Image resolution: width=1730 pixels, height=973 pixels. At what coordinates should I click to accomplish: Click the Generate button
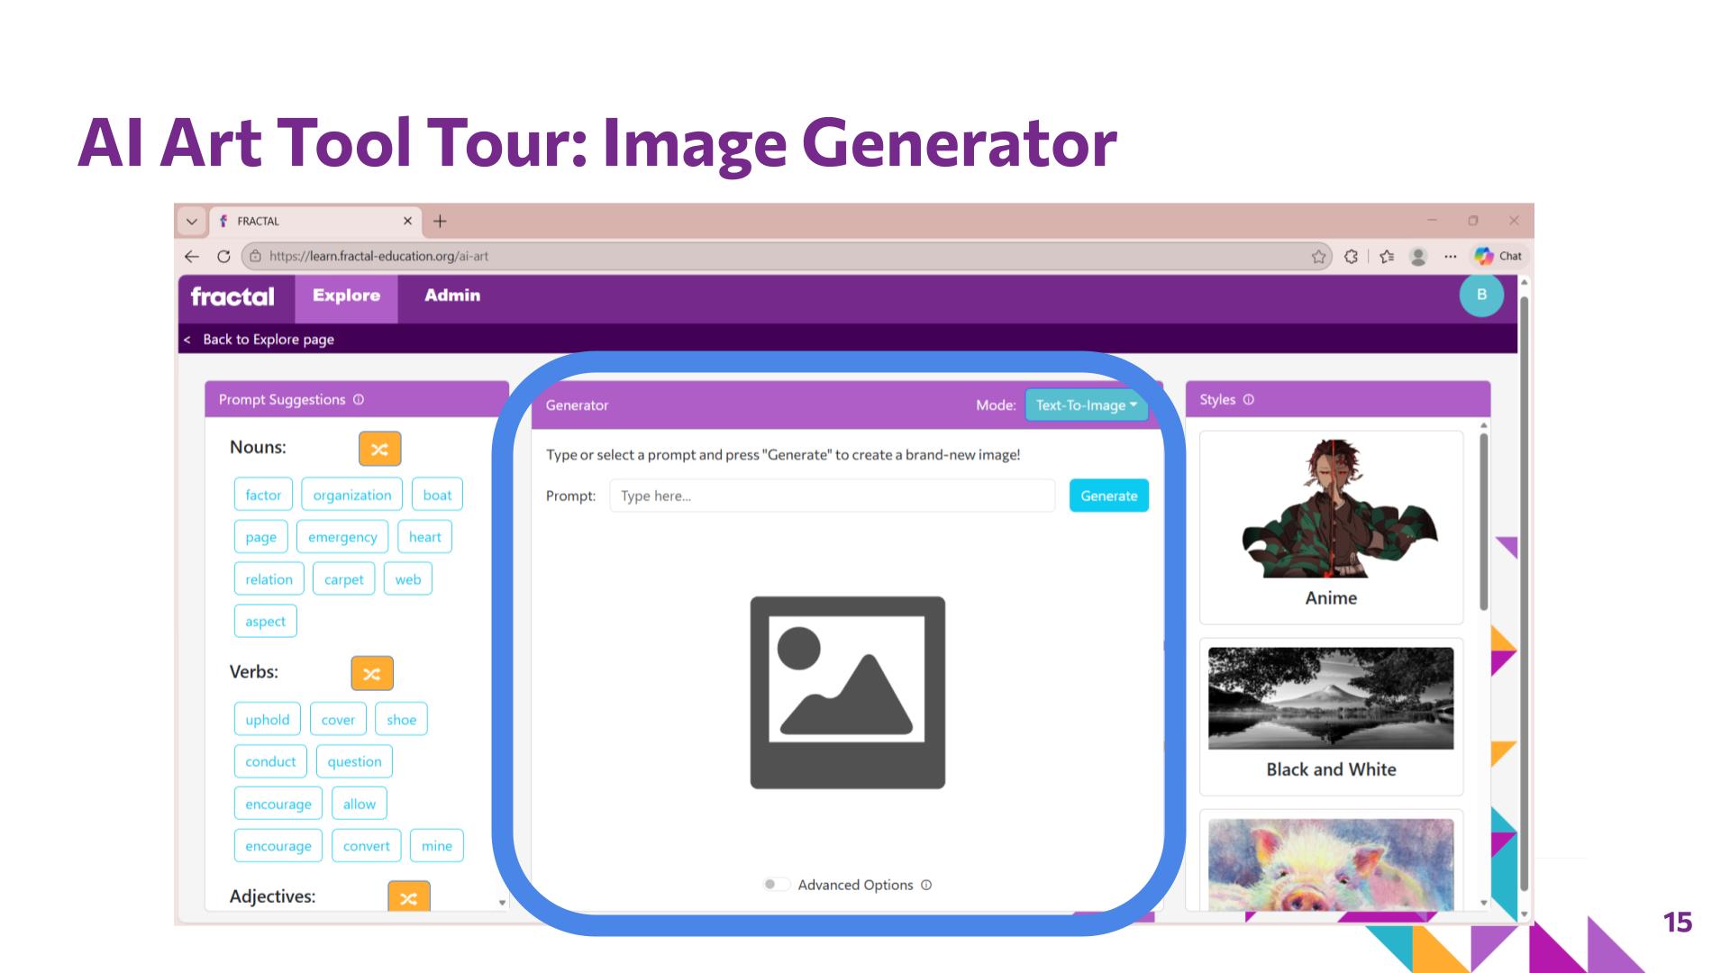point(1109,496)
